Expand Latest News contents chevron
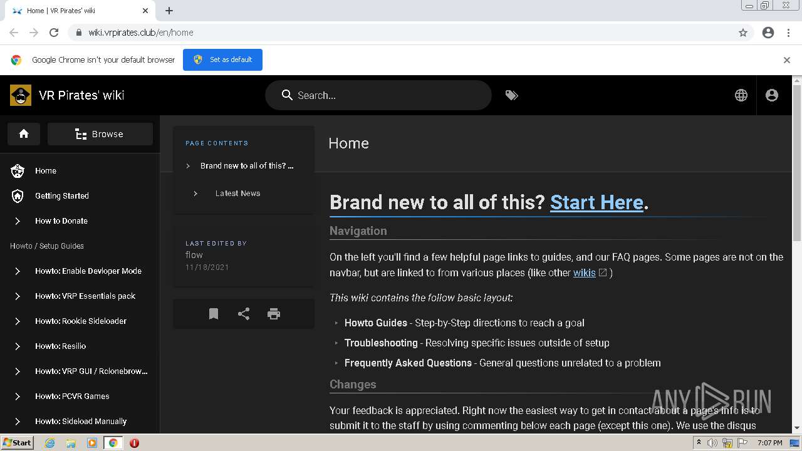This screenshot has width=802, height=451. coord(195,193)
